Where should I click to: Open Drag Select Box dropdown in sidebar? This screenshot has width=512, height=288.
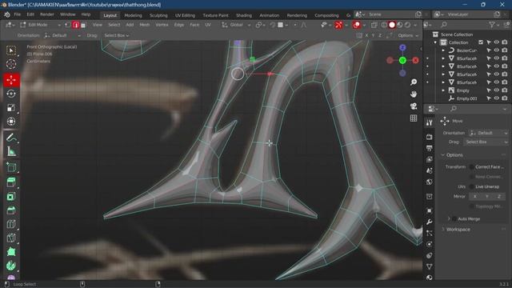[x=486, y=142]
